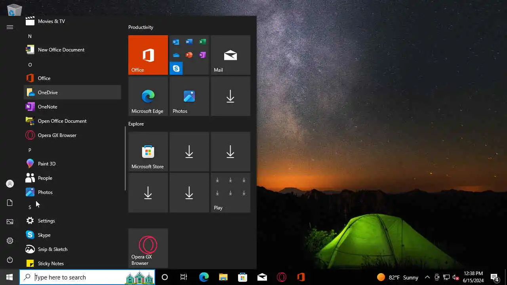507x285 pixels.
Task: Open the Mail tile
Action: [231, 55]
